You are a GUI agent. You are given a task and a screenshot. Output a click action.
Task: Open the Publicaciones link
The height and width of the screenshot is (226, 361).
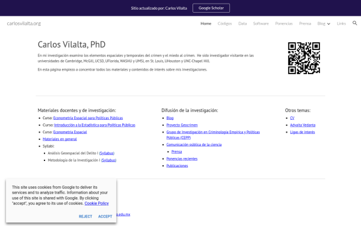coord(177,166)
